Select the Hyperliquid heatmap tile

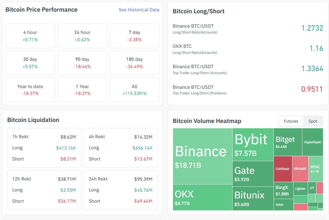[x=312, y=141]
